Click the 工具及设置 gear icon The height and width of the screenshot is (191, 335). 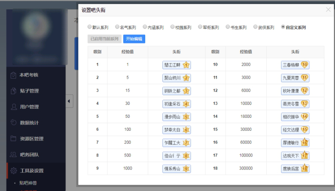(13, 171)
